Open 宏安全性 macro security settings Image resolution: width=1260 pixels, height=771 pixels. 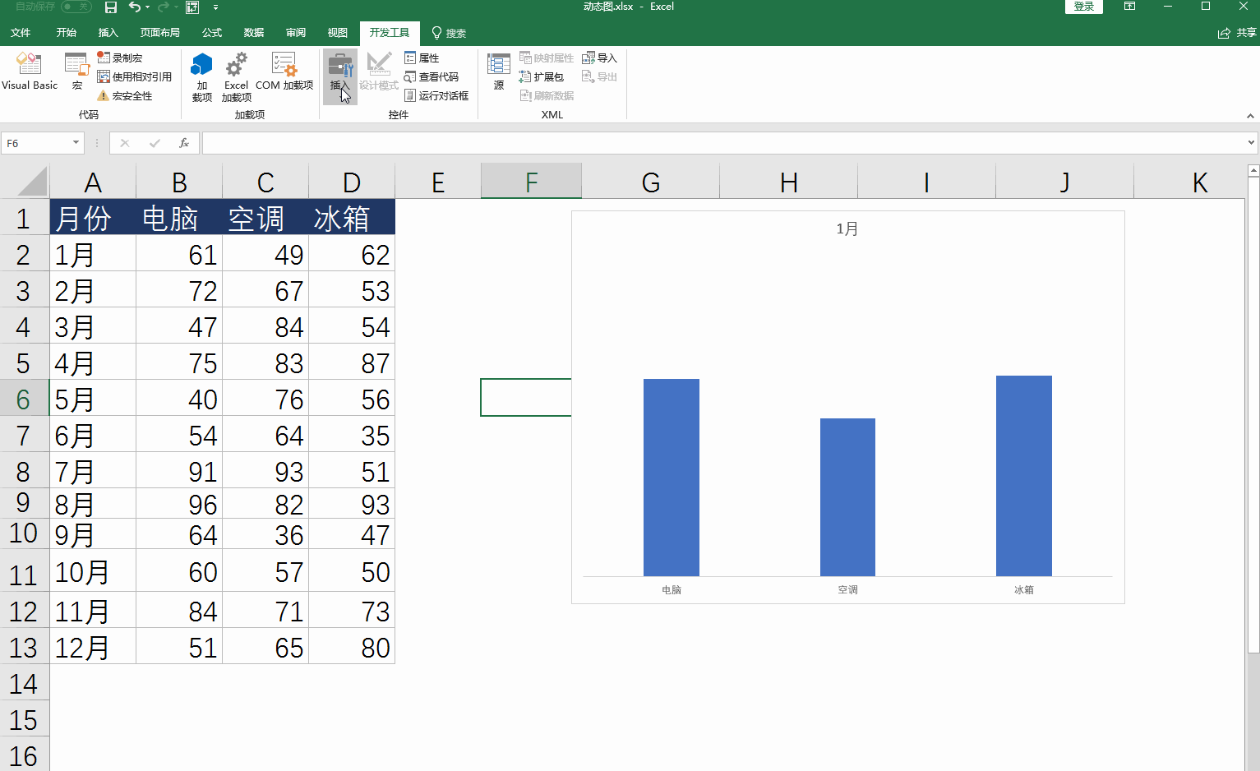(x=125, y=95)
